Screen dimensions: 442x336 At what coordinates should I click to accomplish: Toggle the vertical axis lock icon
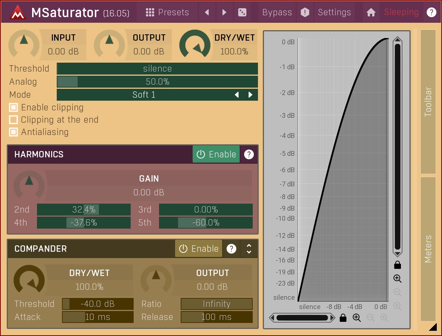pyautogui.click(x=398, y=265)
